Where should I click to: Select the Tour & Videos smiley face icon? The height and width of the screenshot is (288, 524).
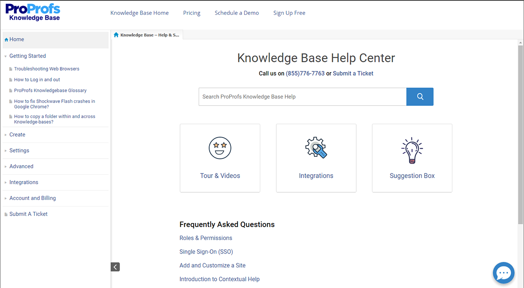pos(220,148)
